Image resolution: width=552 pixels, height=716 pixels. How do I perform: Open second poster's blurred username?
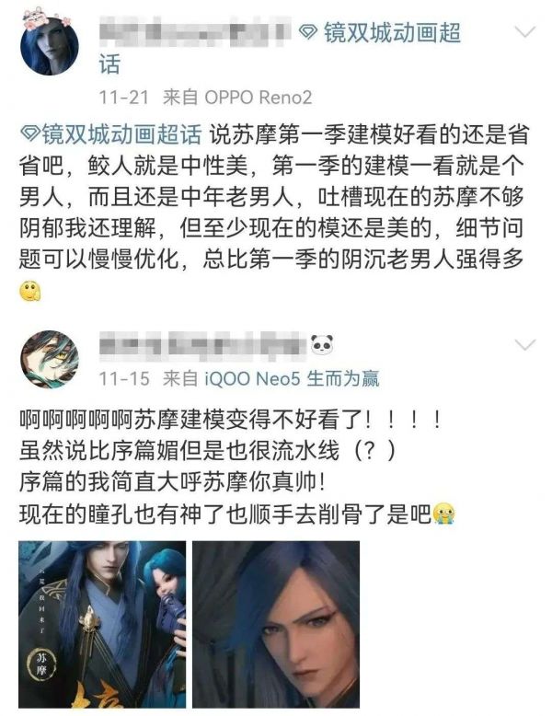click(203, 344)
